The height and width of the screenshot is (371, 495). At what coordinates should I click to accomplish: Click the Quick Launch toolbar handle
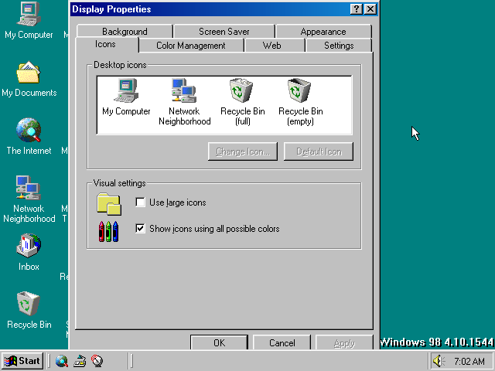[48, 361]
